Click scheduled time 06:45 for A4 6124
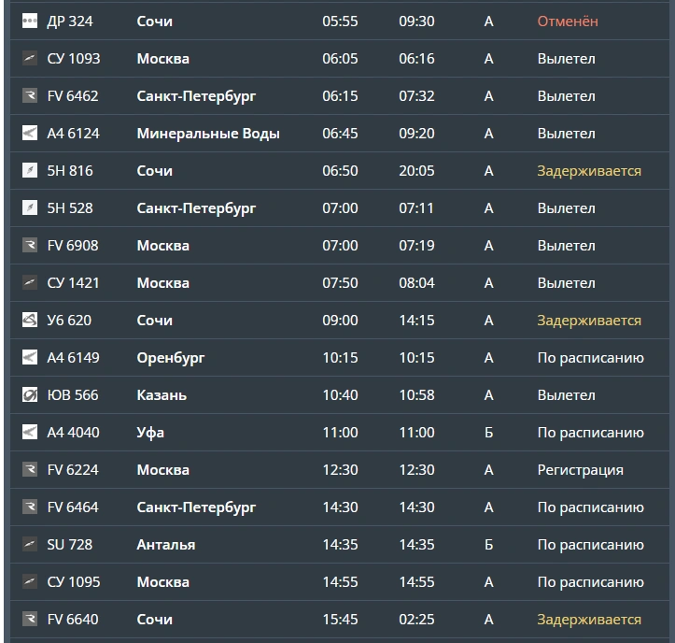The height and width of the screenshot is (643, 675). (340, 133)
